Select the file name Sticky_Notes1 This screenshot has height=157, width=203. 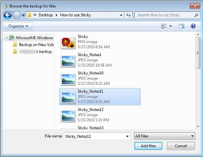89,55
